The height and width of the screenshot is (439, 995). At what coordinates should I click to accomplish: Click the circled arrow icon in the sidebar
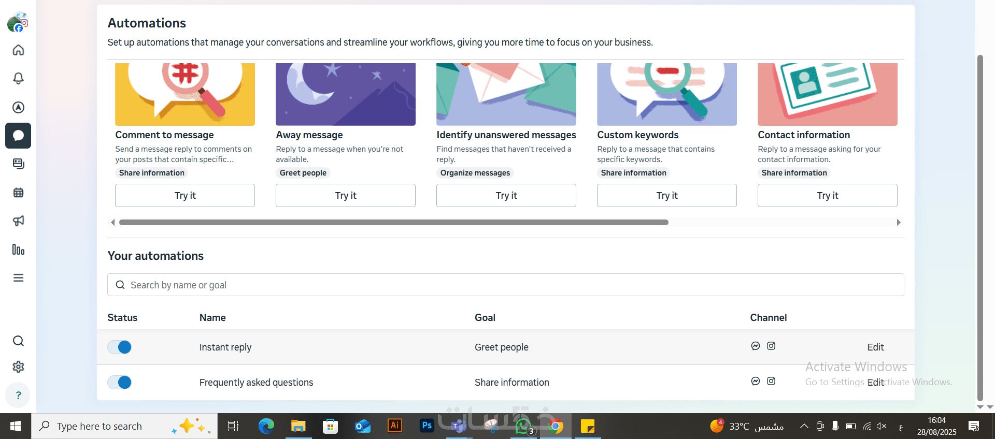(18, 107)
